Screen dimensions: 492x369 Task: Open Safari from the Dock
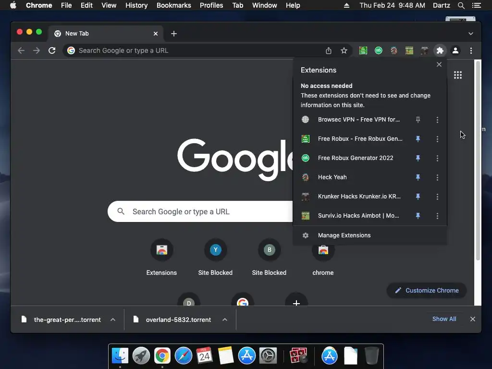pyautogui.click(x=183, y=356)
